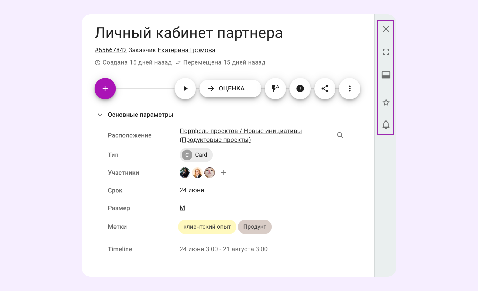This screenshot has width=478, height=291.
Task: Click the blonde participant avatar
Action: [x=197, y=173]
